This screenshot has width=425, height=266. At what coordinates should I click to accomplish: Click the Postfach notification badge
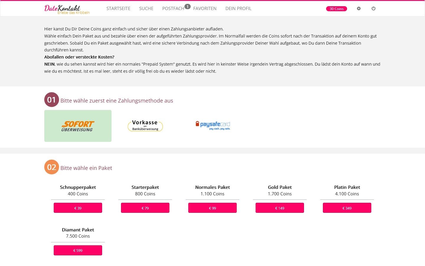tap(187, 7)
